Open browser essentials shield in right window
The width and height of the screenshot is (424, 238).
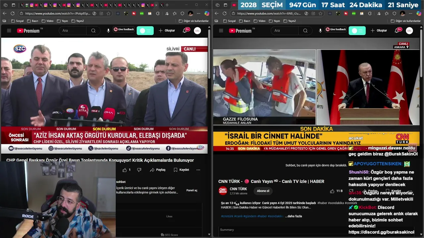pos(395,14)
